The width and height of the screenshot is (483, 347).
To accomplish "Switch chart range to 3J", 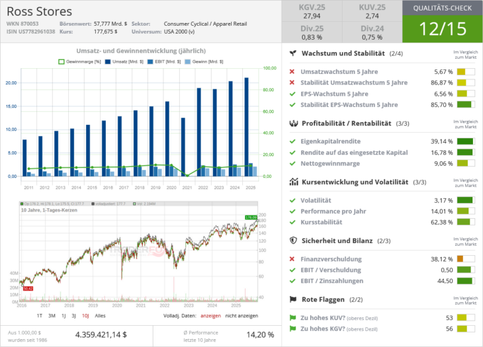I will 73,315.
